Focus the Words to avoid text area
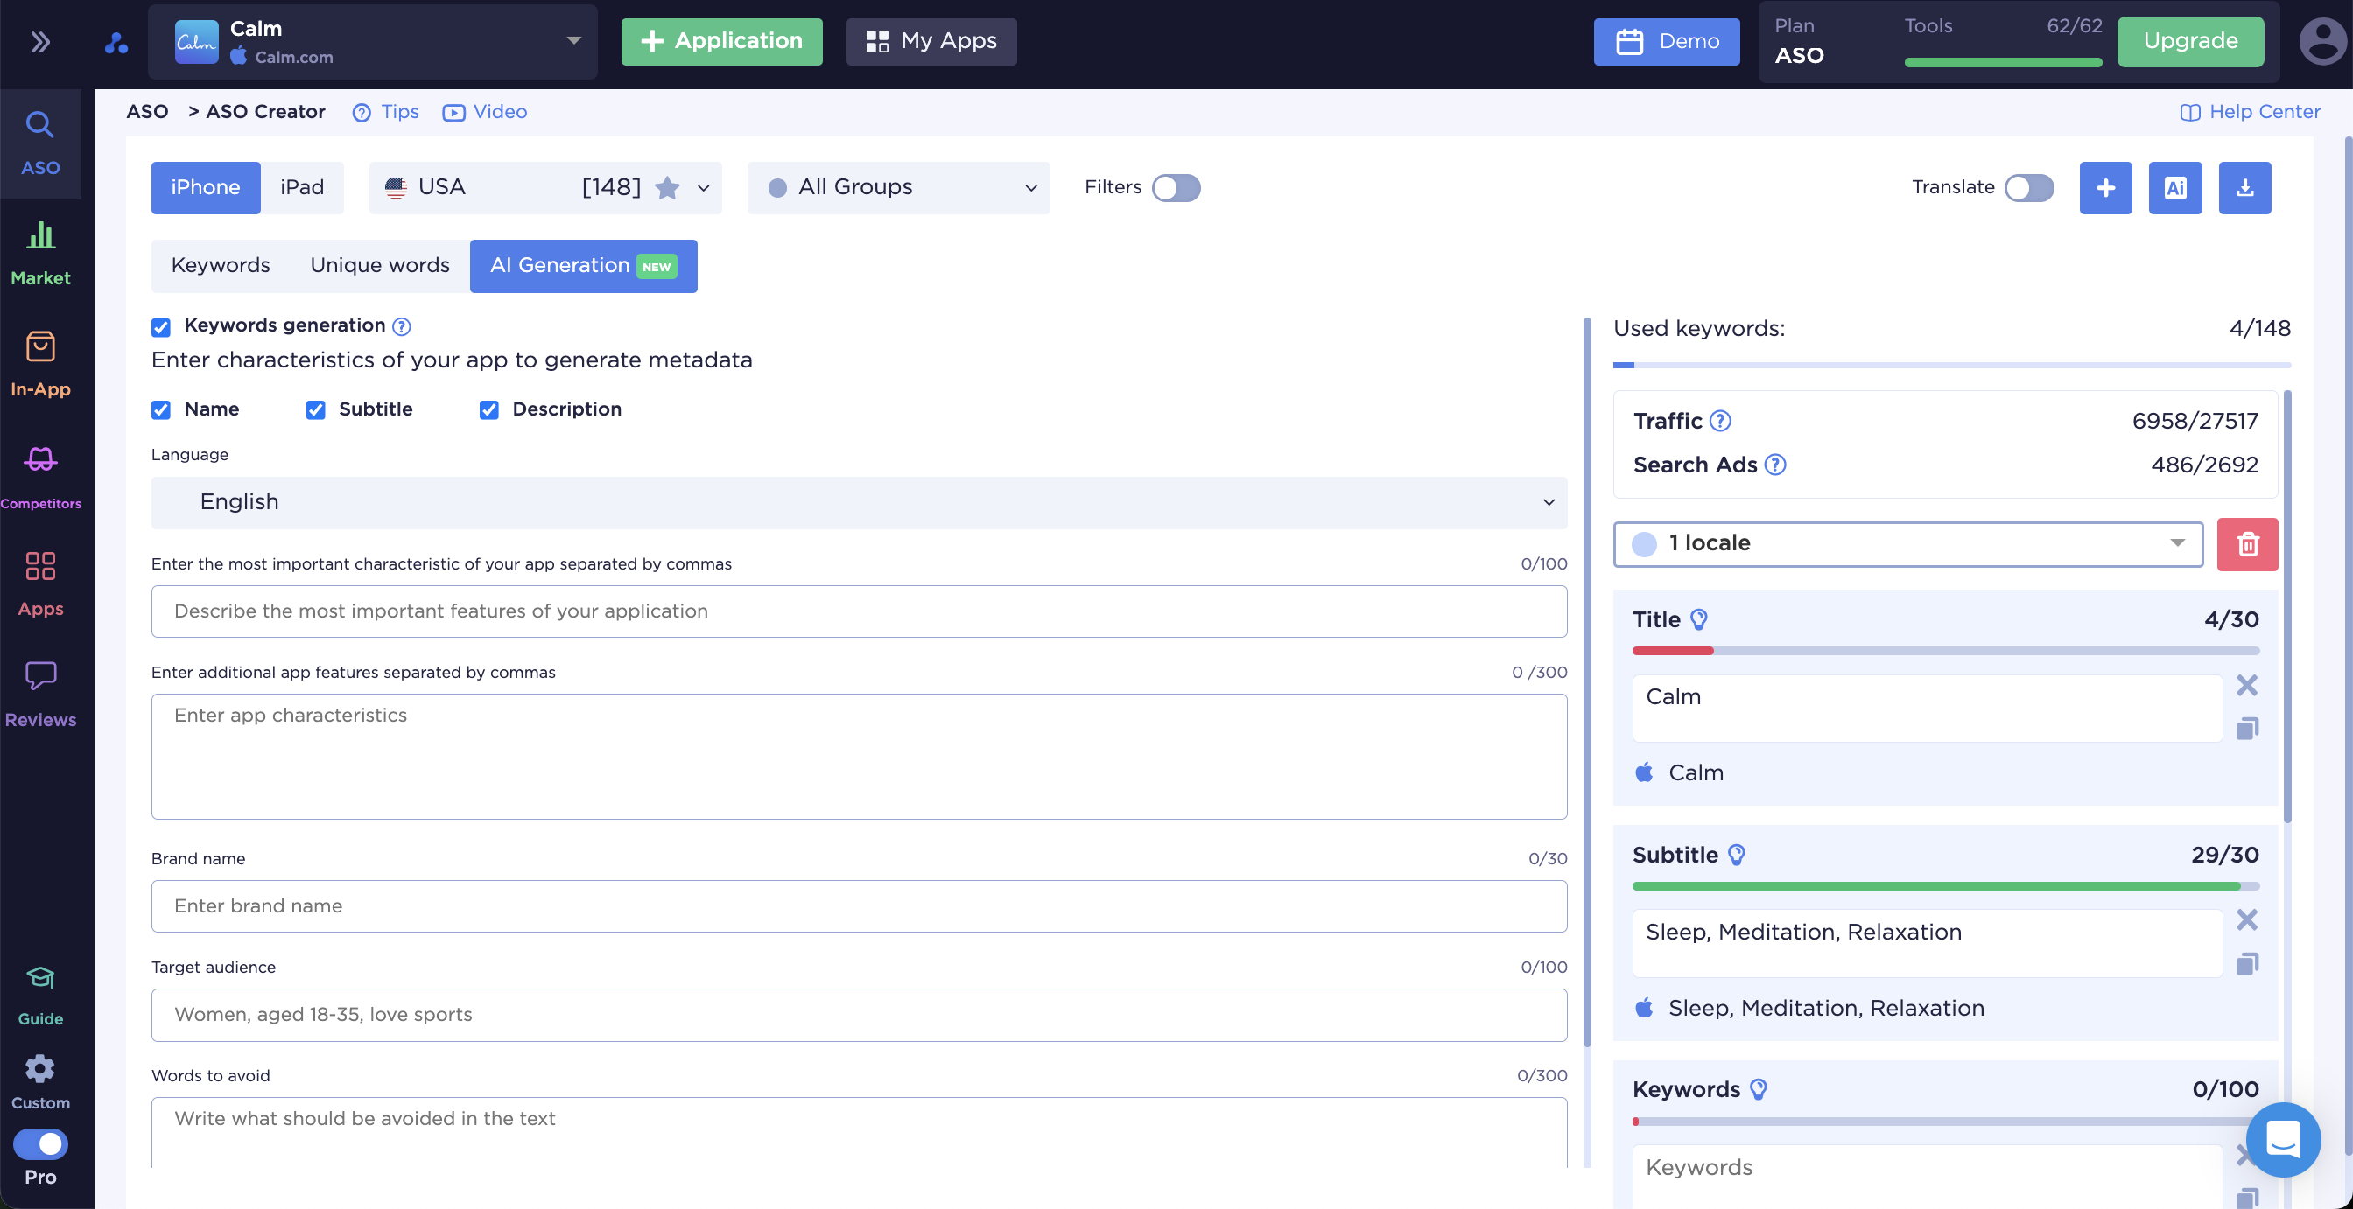 tap(859, 1132)
